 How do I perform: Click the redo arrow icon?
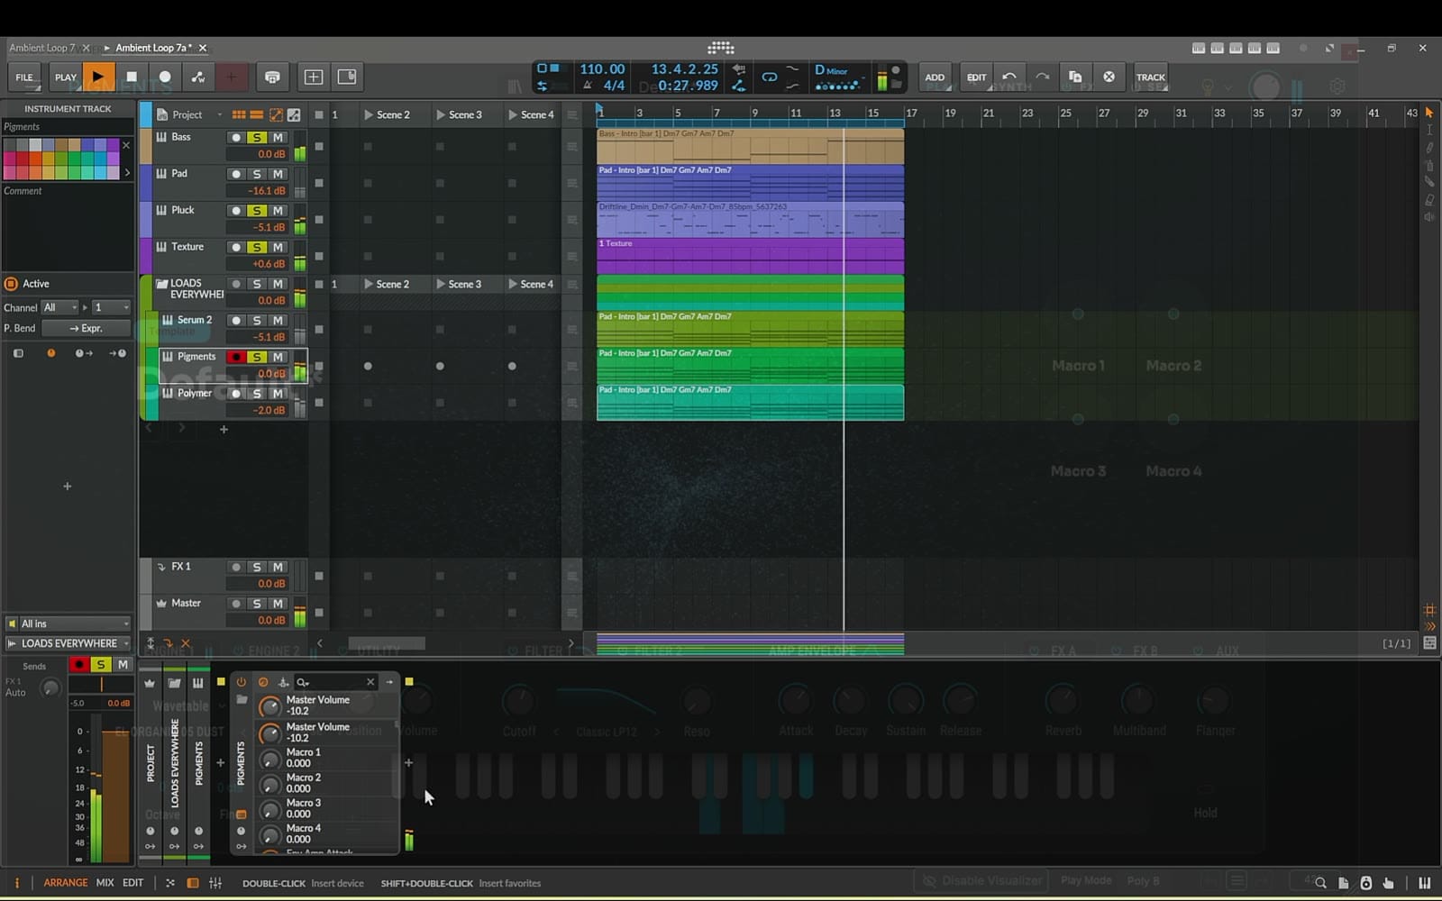(1043, 77)
